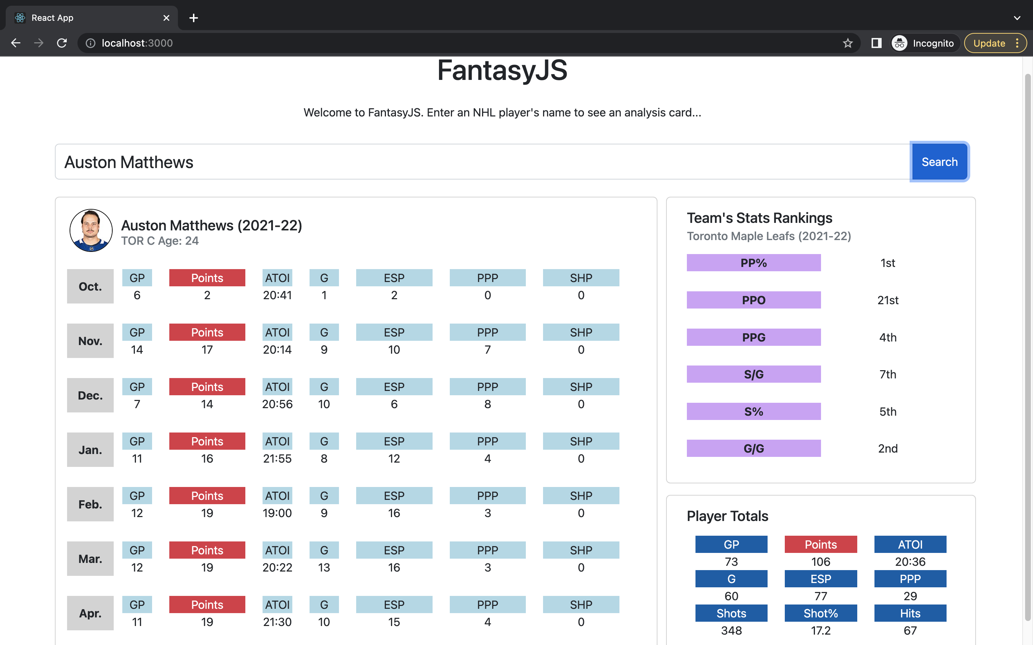Click the PPP header in Apr. row

coord(487,605)
